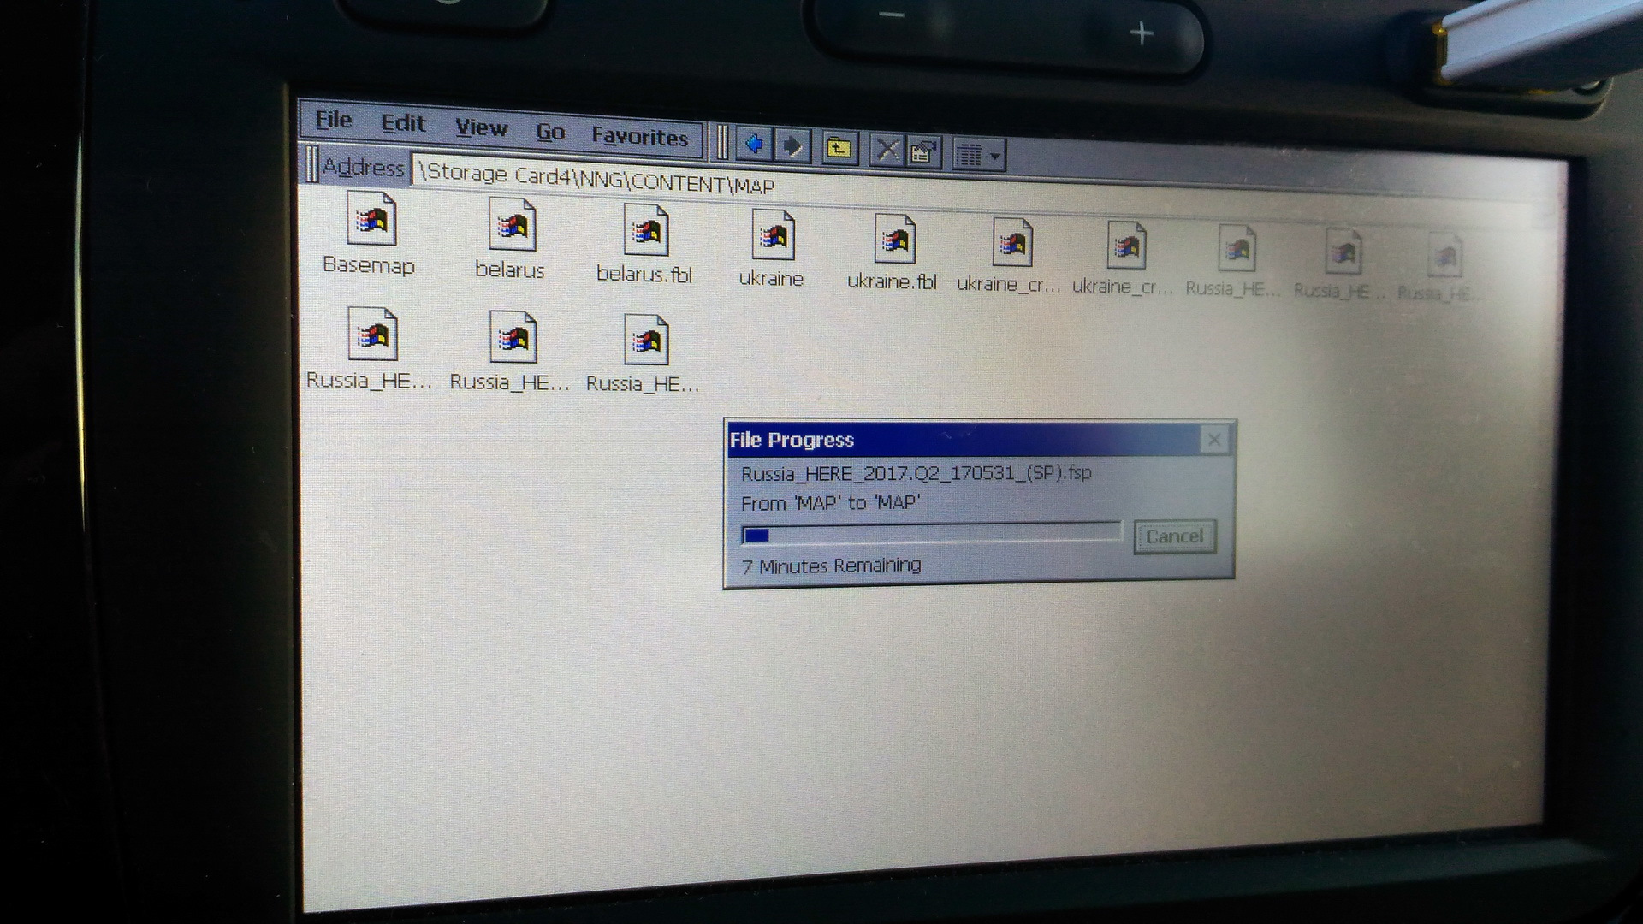
Task: Select the belarus.fbl file icon
Action: [x=645, y=231]
